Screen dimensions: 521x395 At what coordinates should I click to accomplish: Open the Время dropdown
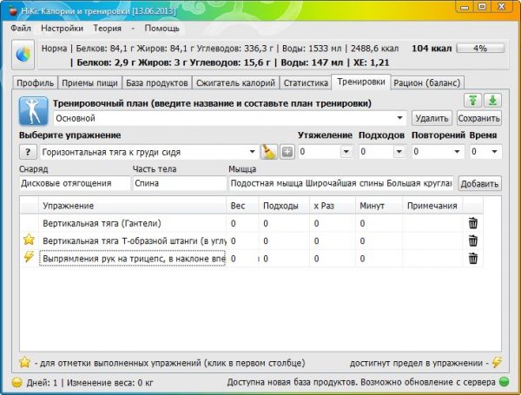pos(494,152)
